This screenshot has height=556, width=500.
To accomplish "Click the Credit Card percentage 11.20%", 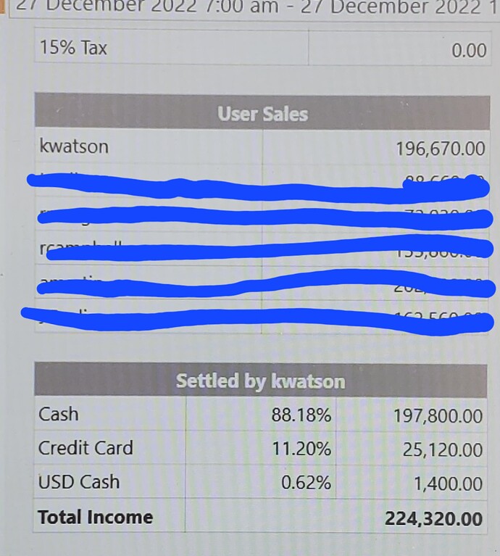I will click(x=301, y=449).
